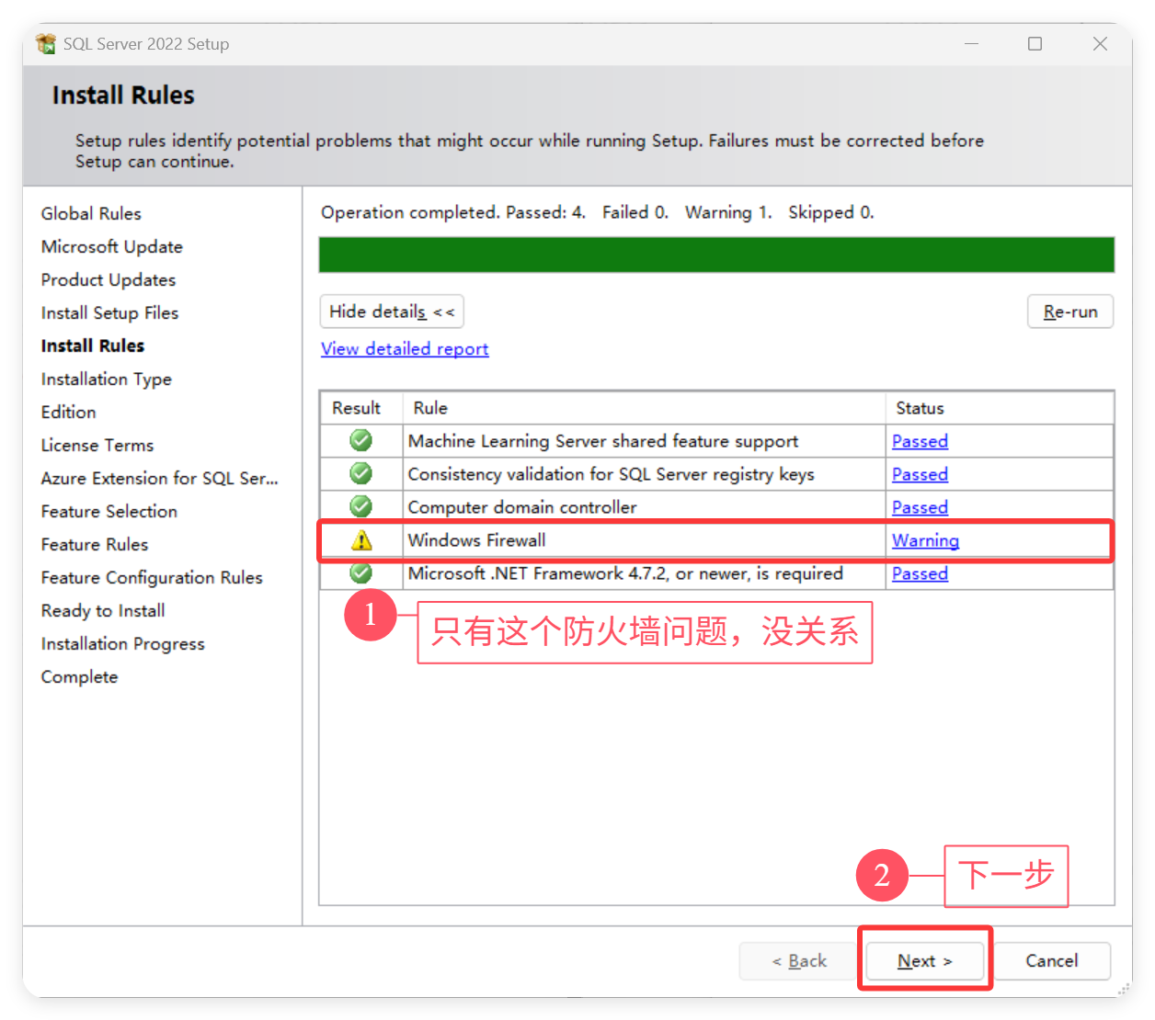Select License Terms in the step list
The height and width of the screenshot is (1020, 1155).
point(97,445)
